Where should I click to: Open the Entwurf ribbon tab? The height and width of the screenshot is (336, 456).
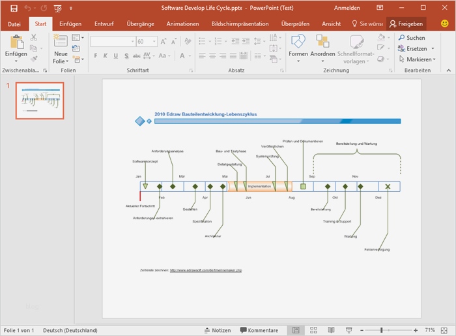click(x=104, y=23)
